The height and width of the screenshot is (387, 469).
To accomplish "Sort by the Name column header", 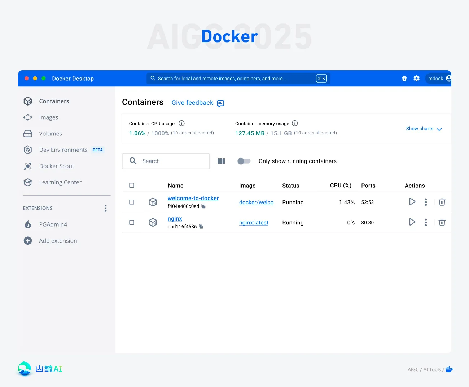I will (176, 186).
